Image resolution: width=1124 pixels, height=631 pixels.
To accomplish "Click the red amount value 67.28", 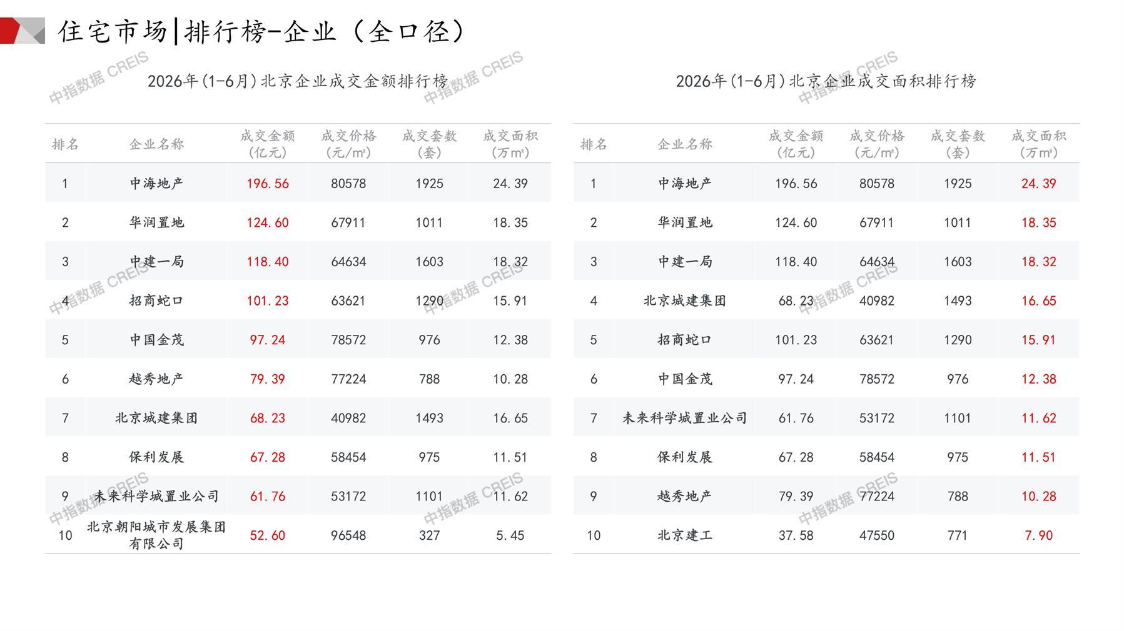I will click(x=268, y=457).
